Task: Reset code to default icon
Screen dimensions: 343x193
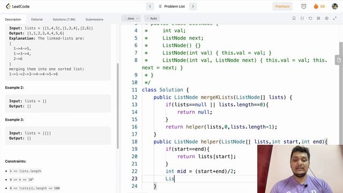Action: 310,18
